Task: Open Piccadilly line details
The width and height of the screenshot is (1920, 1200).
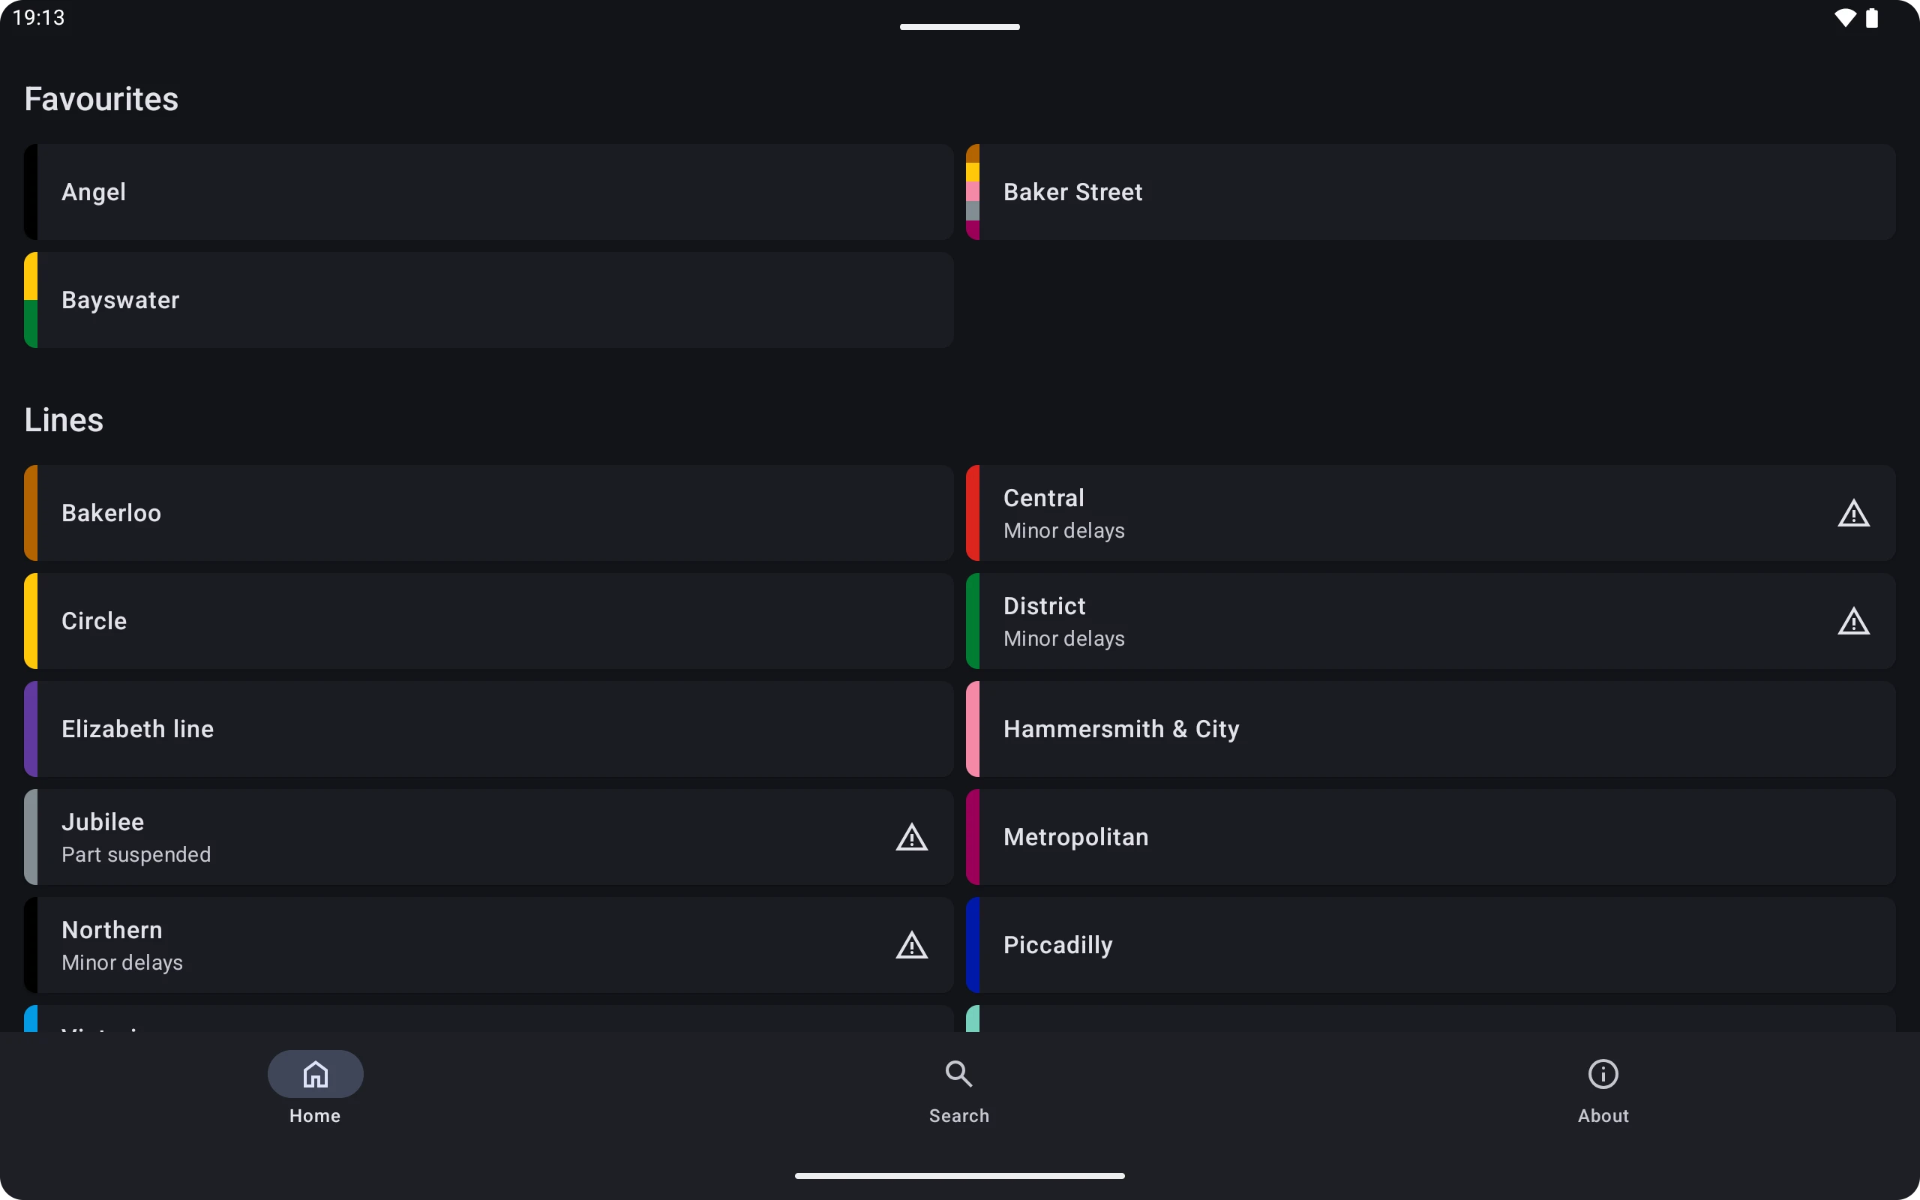Action: coord(1429,944)
